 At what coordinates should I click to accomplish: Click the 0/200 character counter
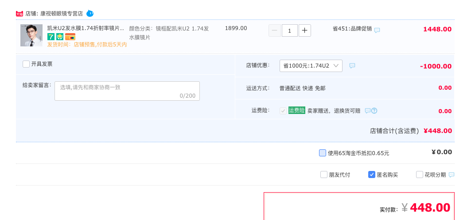[187, 96]
